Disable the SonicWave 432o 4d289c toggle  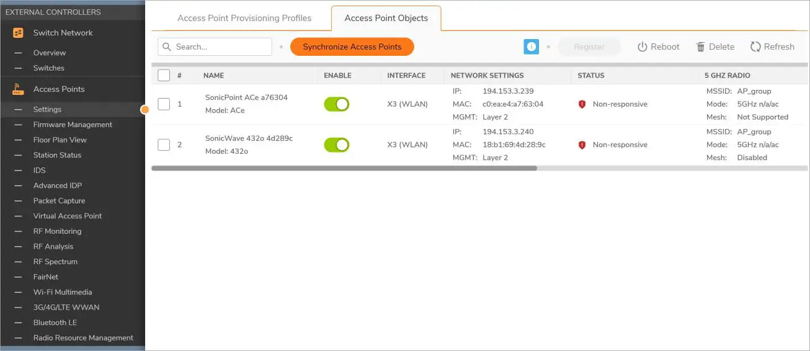click(337, 145)
